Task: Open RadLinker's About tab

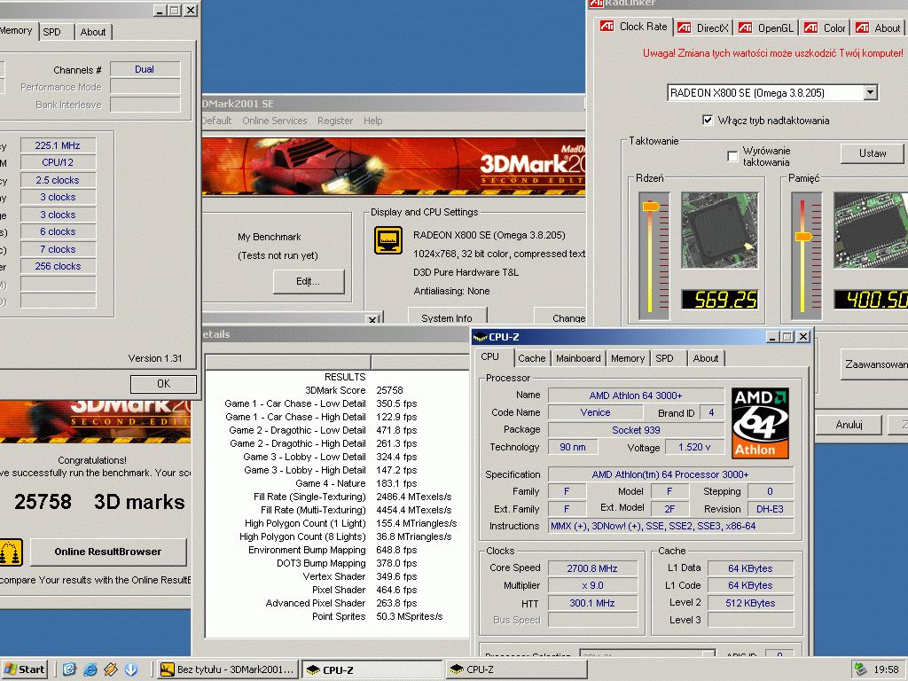Action: click(x=879, y=27)
